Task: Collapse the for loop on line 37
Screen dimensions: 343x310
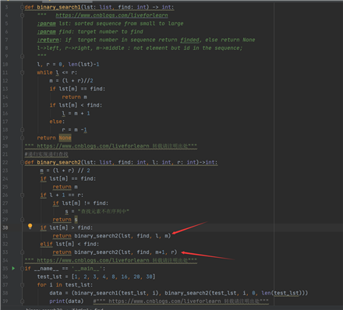Action: tap(23, 285)
